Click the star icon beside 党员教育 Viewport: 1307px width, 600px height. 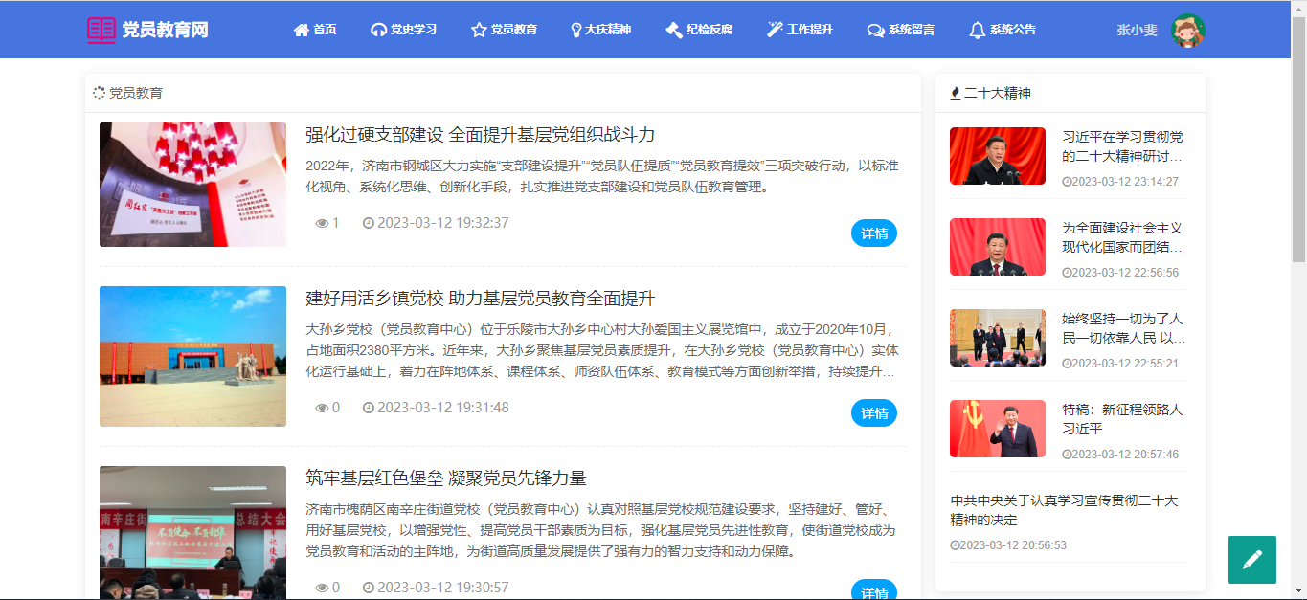click(479, 30)
